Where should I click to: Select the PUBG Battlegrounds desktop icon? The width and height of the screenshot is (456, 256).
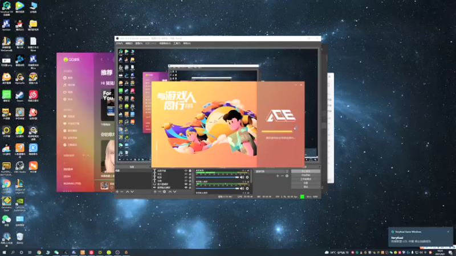point(6,168)
